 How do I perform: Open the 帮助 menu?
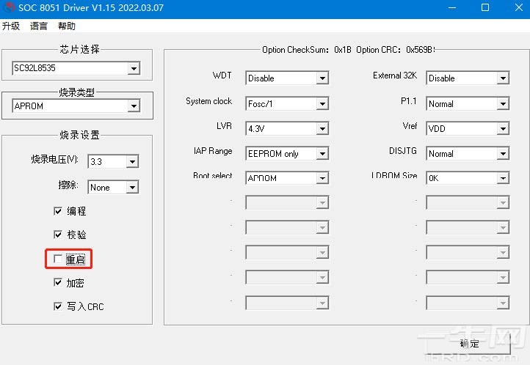pos(66,26)
